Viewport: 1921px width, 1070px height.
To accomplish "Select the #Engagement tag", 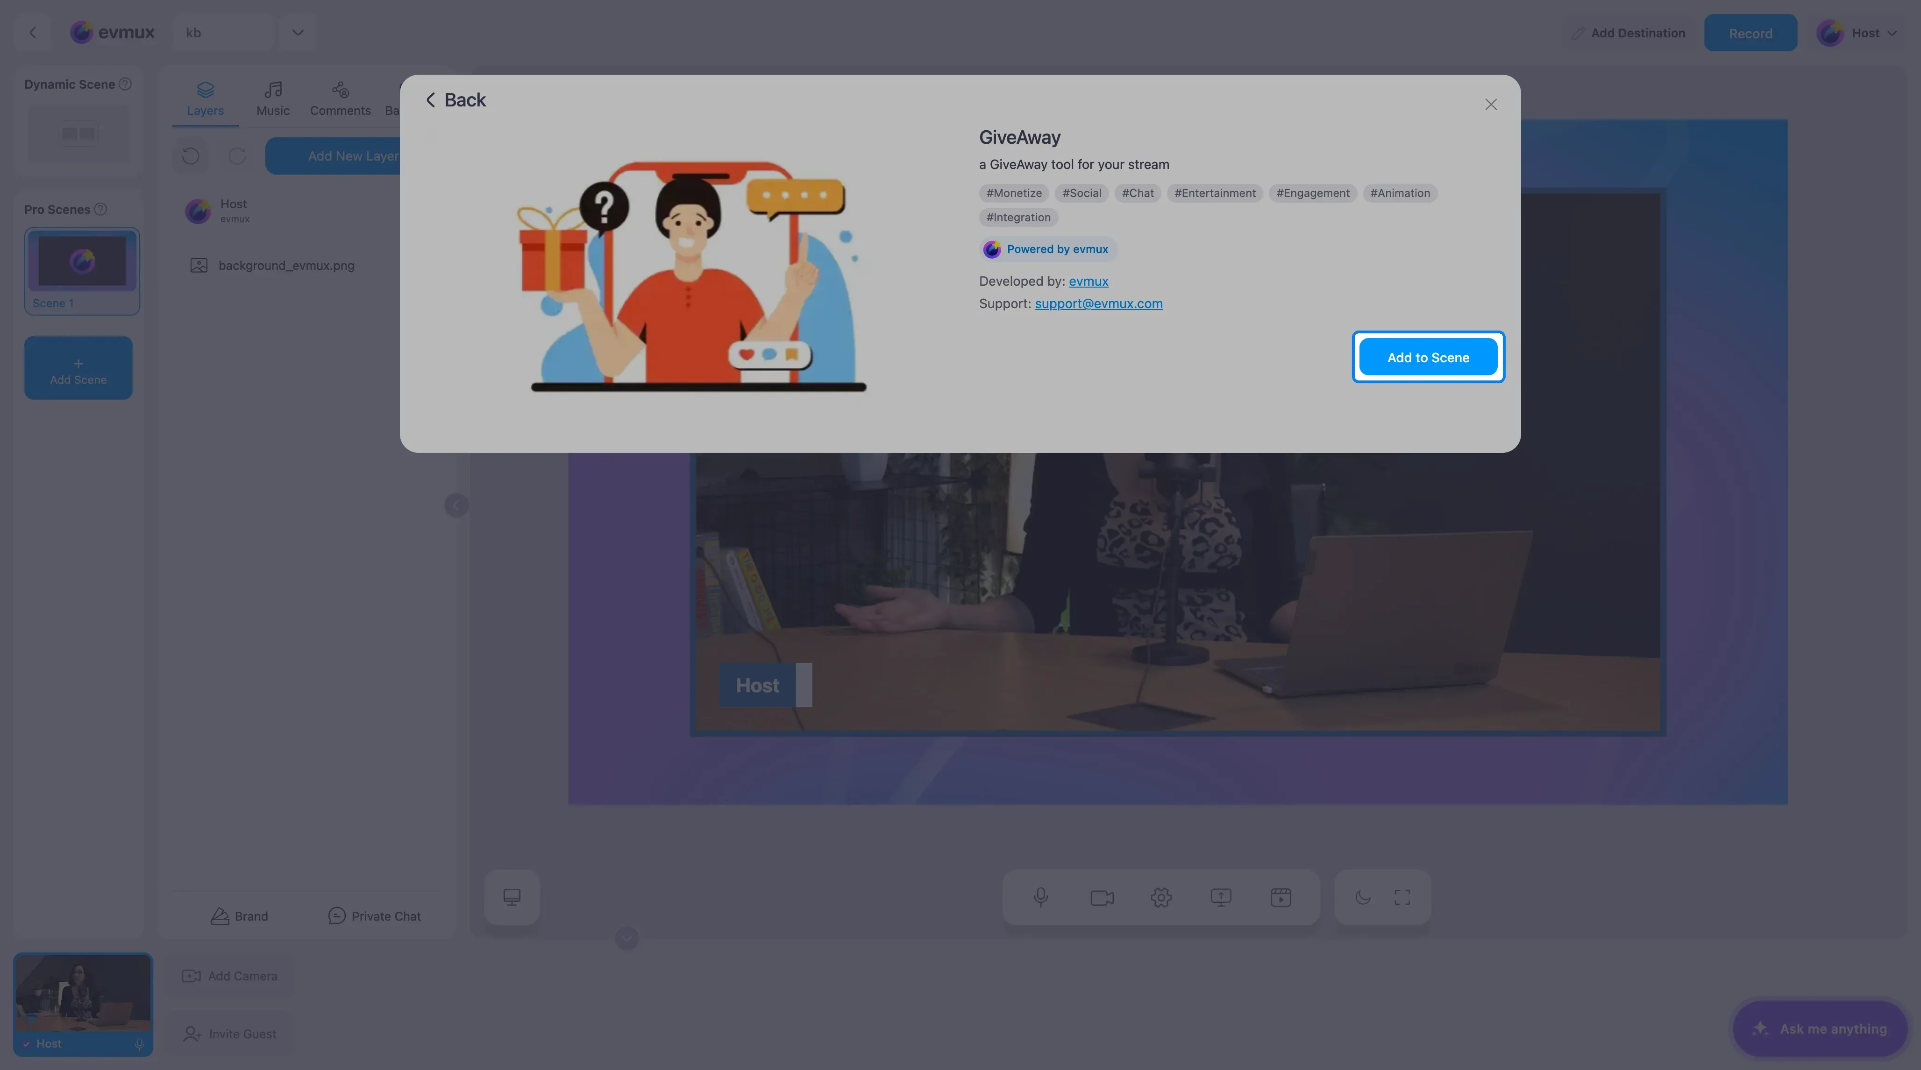I will (1312, 194).
